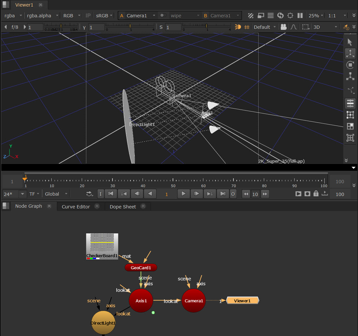This screenshot has height=336, width=358.
Task: Click the clipping warning stripes icon
Action: [x=251, y=15]
